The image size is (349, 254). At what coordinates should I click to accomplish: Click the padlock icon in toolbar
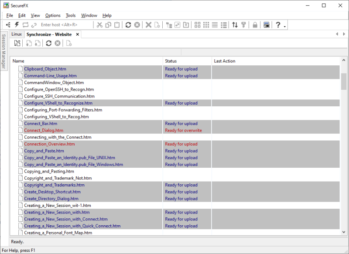[x=255, y=25]
